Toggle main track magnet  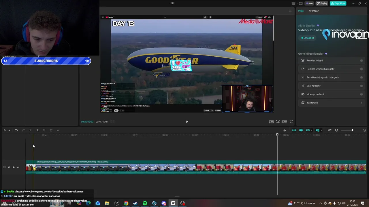point(294,130)
